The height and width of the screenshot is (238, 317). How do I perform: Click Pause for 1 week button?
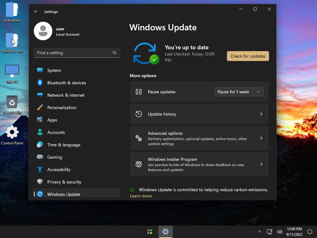click(233, 92)
